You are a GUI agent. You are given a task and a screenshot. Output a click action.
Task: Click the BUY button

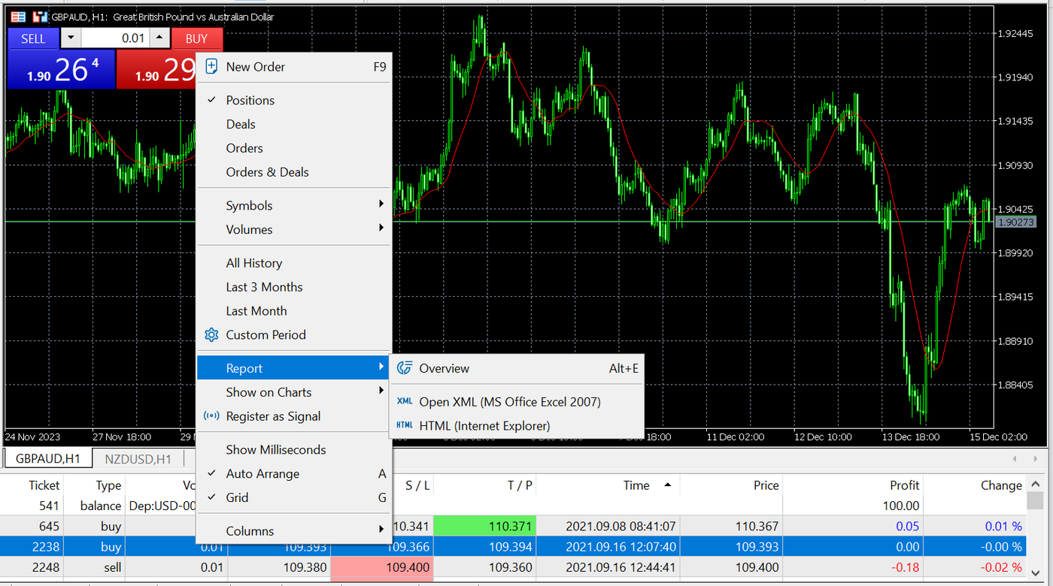tap(197, 38)
